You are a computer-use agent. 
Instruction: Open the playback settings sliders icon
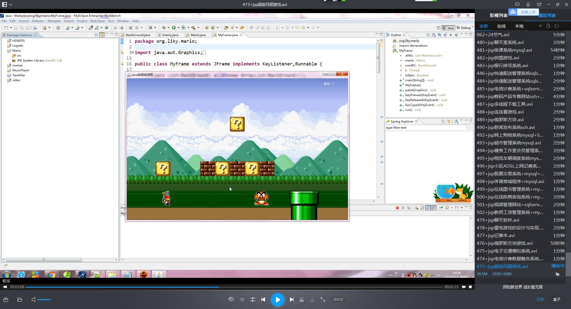[x=253, y=299]
